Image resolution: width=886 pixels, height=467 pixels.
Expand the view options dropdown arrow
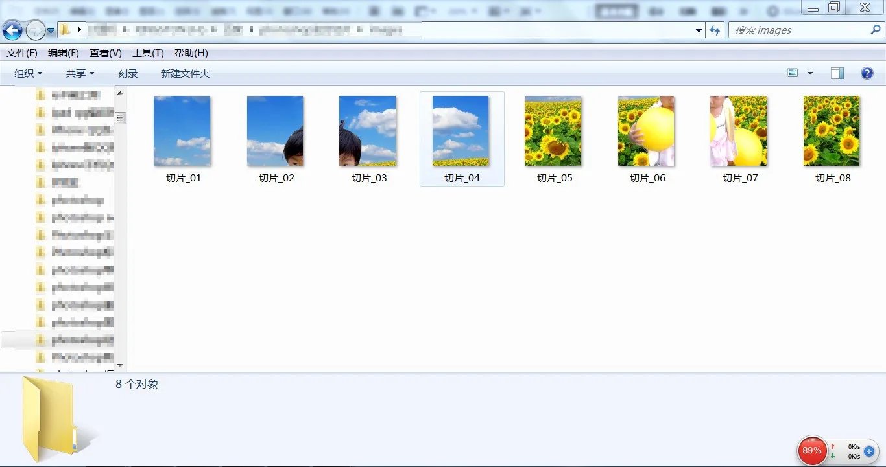810,73
